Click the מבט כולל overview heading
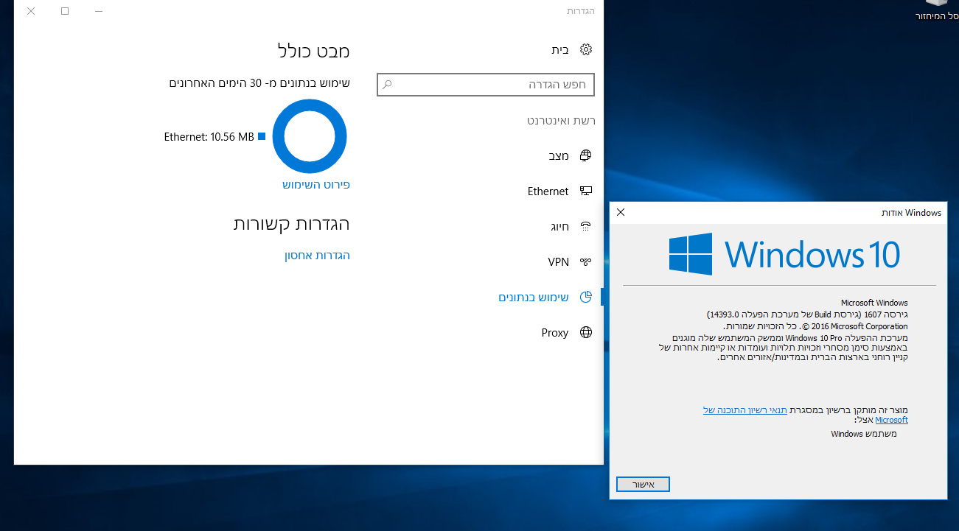Screen dimensions: 959x531 tap(314, 50)
